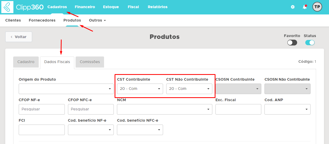The image size is (329, 144).
Task: Toggle the Favorito switch
Action: click(x=292, y=43)
